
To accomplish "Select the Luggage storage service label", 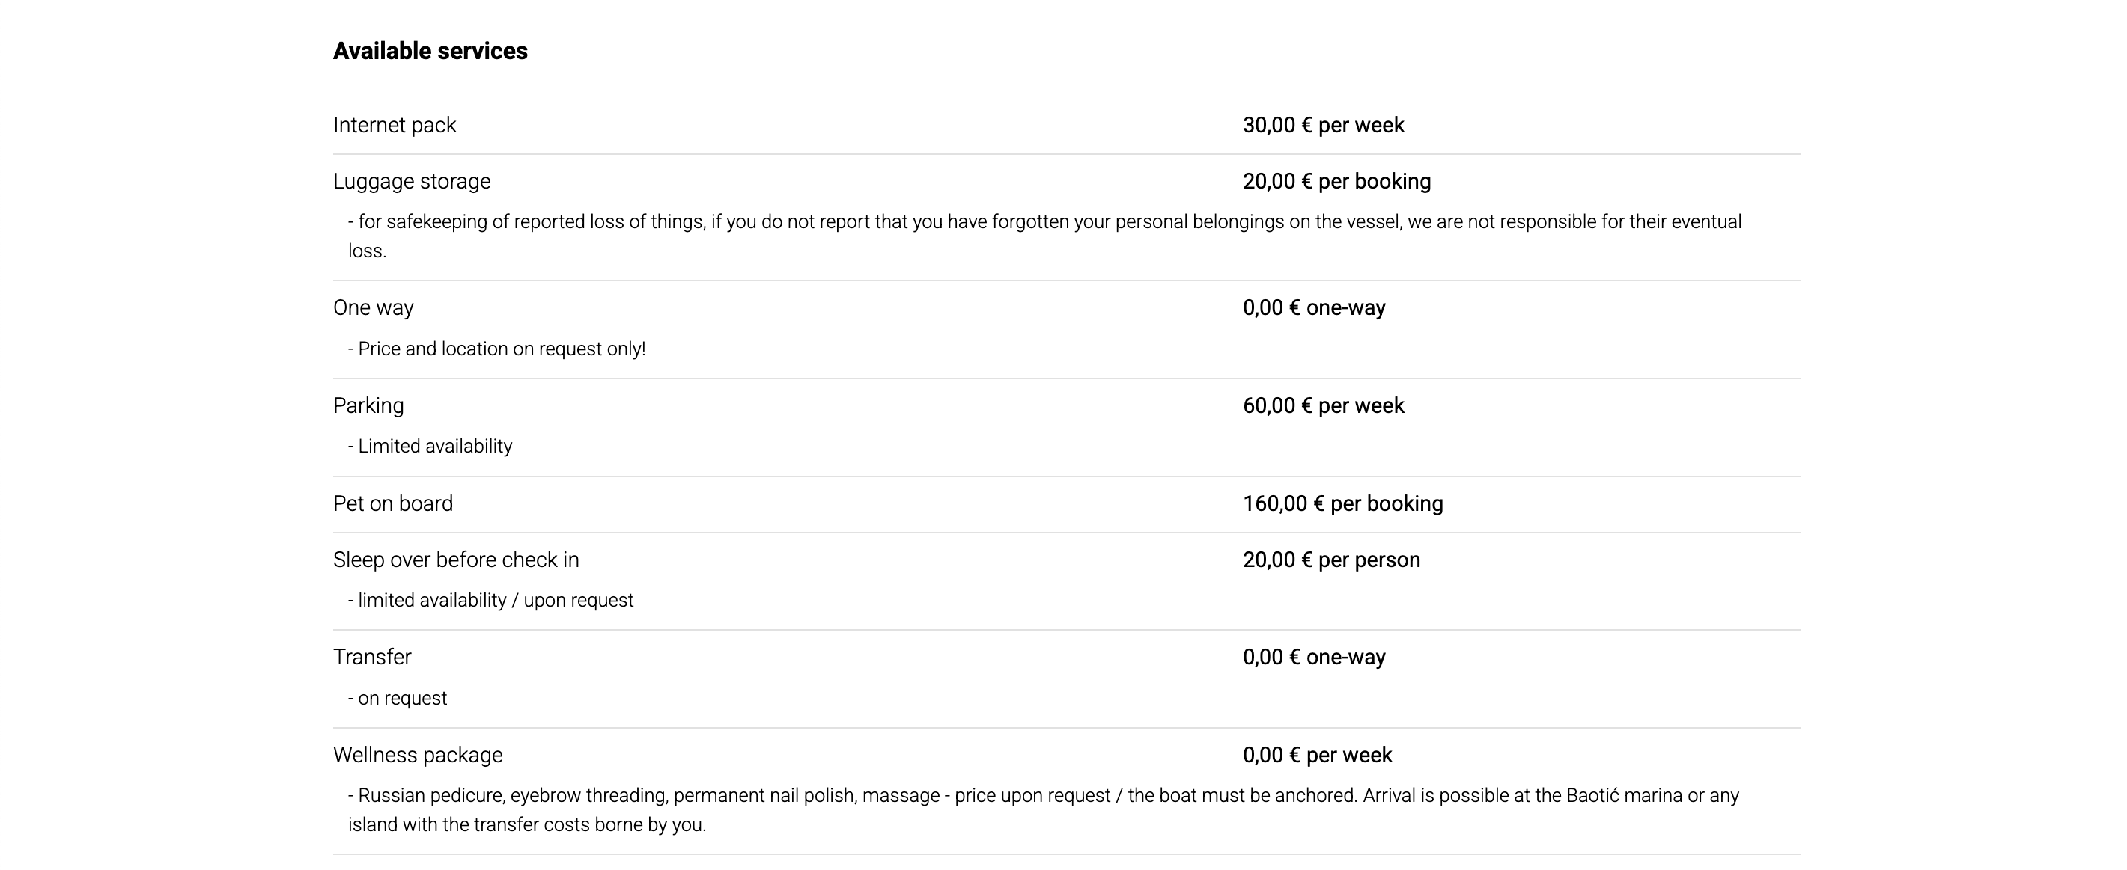I will click(x=411, y=182).
